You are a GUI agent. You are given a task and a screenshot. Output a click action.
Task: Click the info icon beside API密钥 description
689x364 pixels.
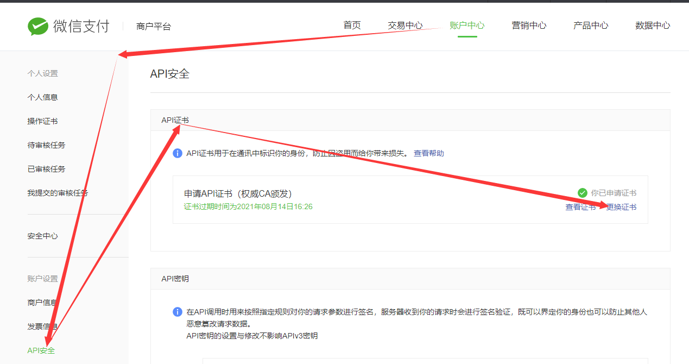177,312
